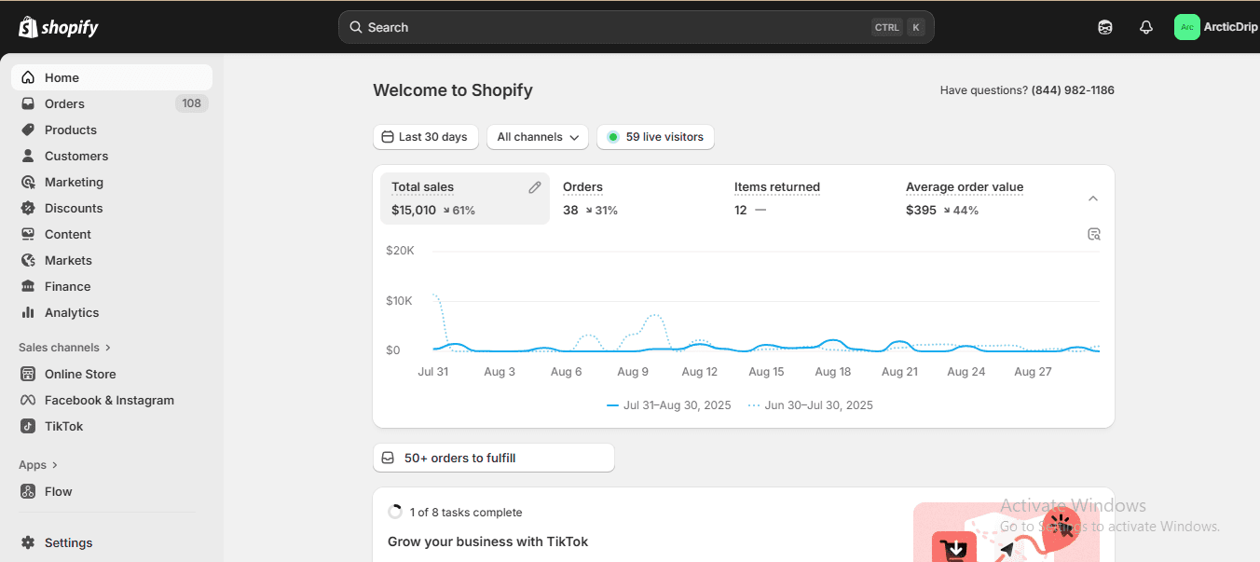Open Products in sidebar
The image size is (1260, 562).
pyautogui.click(x=112, y=130)
